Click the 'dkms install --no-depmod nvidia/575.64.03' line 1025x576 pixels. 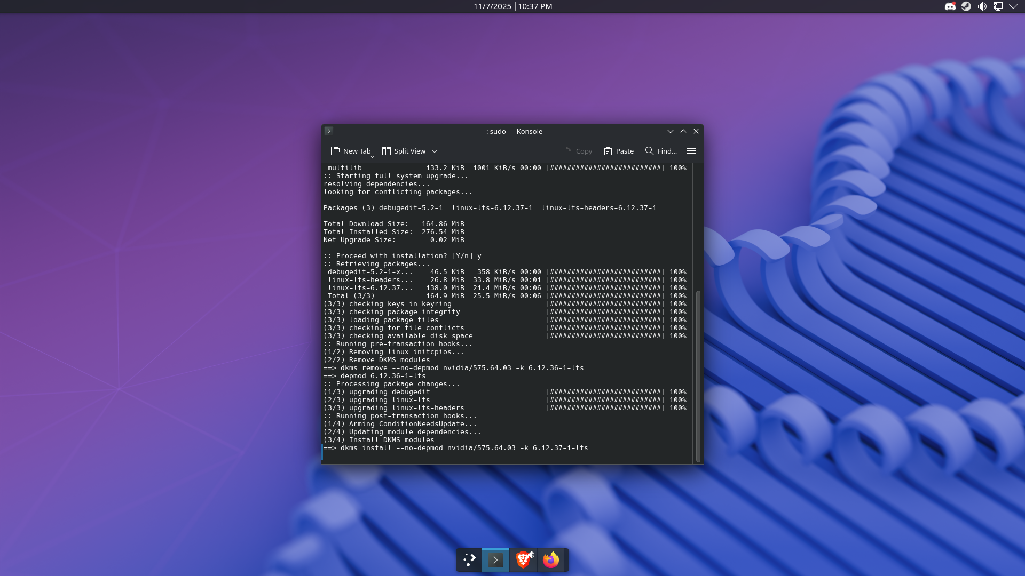tap(456, 448)
